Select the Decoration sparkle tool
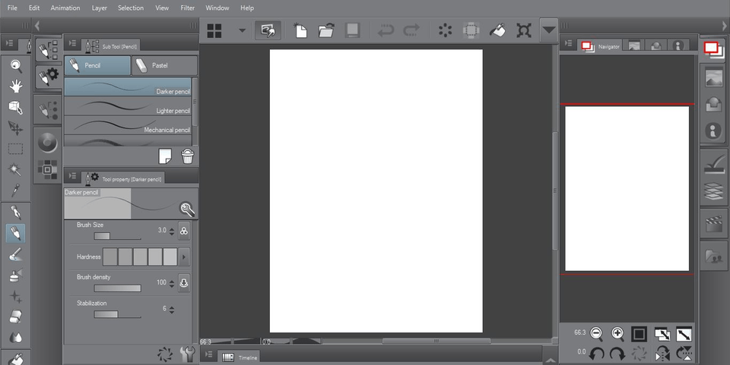Image resolution: width=730 pixels, height=365 pixels. 16,296
